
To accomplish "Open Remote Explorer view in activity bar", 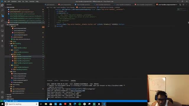I will (2, 31).
